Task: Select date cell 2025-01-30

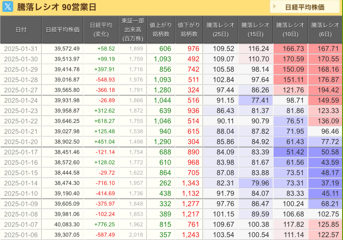Action: pos(21,59)
